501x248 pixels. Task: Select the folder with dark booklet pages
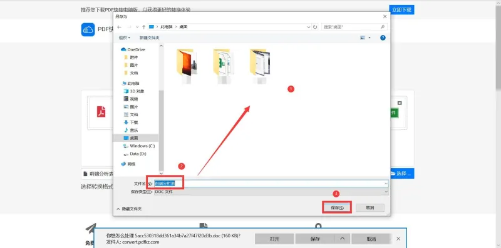click(261, 66)
